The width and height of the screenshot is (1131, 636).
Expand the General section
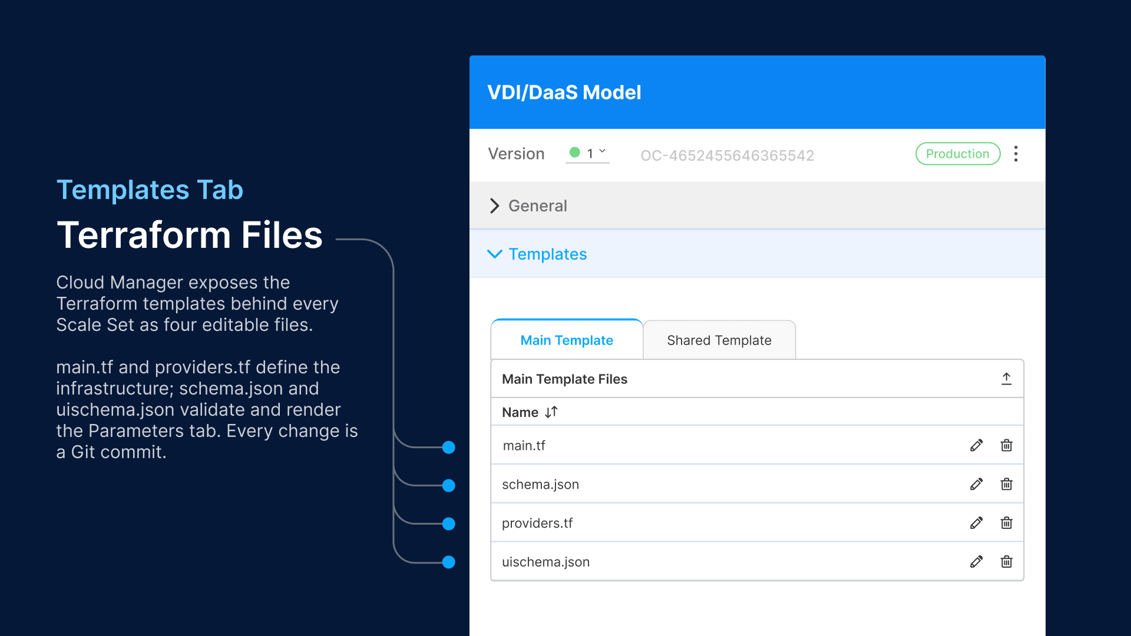pos(757,206)
